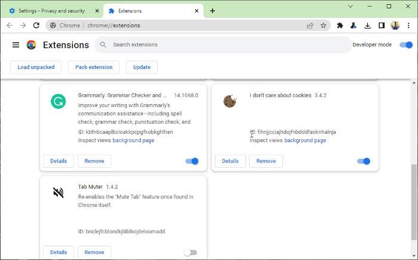Click the share page icon in address bar

[x=310, y=26]
